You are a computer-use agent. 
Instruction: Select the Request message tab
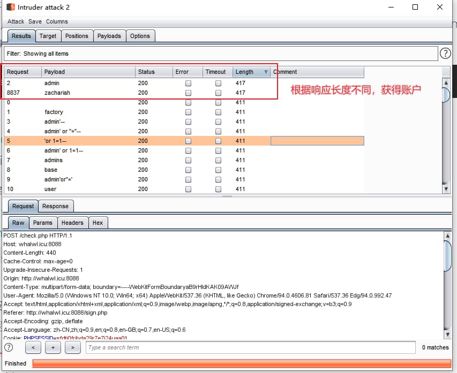tap(23, 206)
